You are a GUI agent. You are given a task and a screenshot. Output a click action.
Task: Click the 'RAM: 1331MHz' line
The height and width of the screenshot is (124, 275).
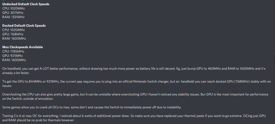[x=13, y=17]
